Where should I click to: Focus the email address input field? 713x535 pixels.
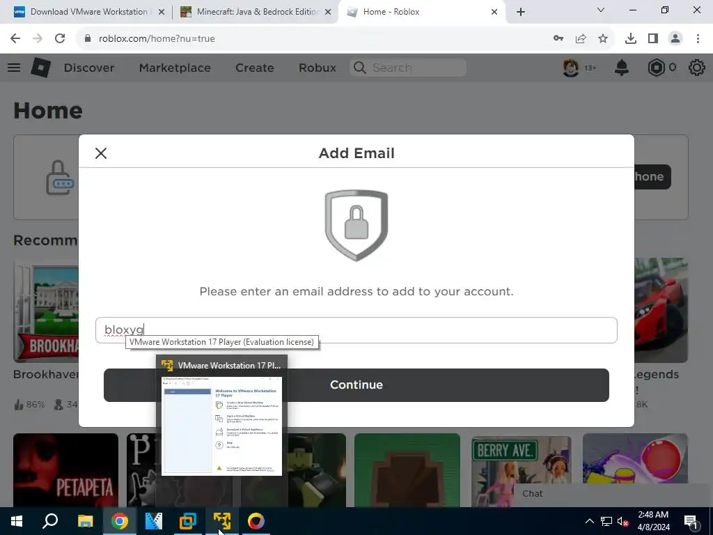[356, 330]
